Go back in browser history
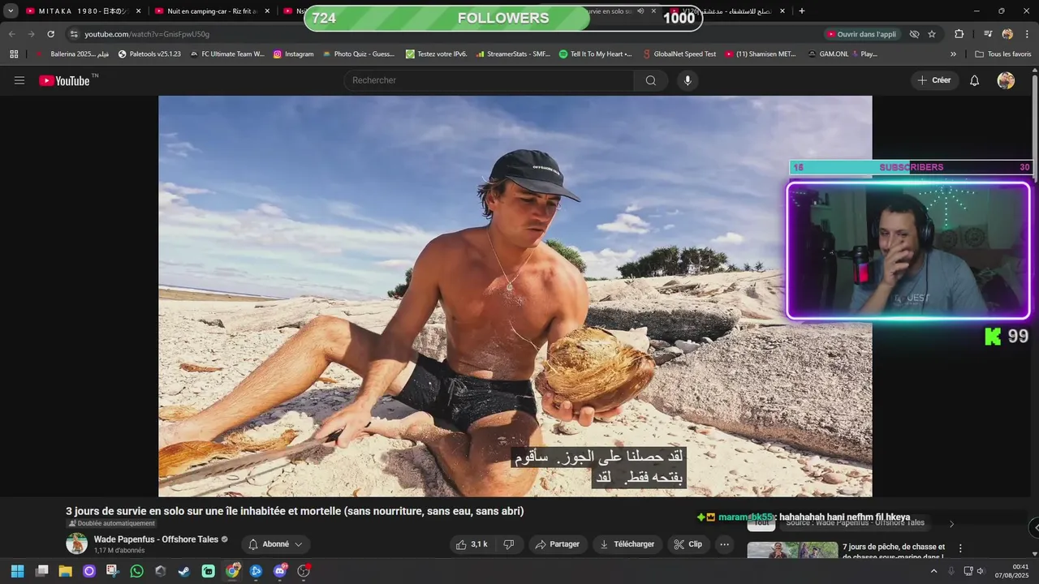 pyautogui.click(x=11, y=34)
